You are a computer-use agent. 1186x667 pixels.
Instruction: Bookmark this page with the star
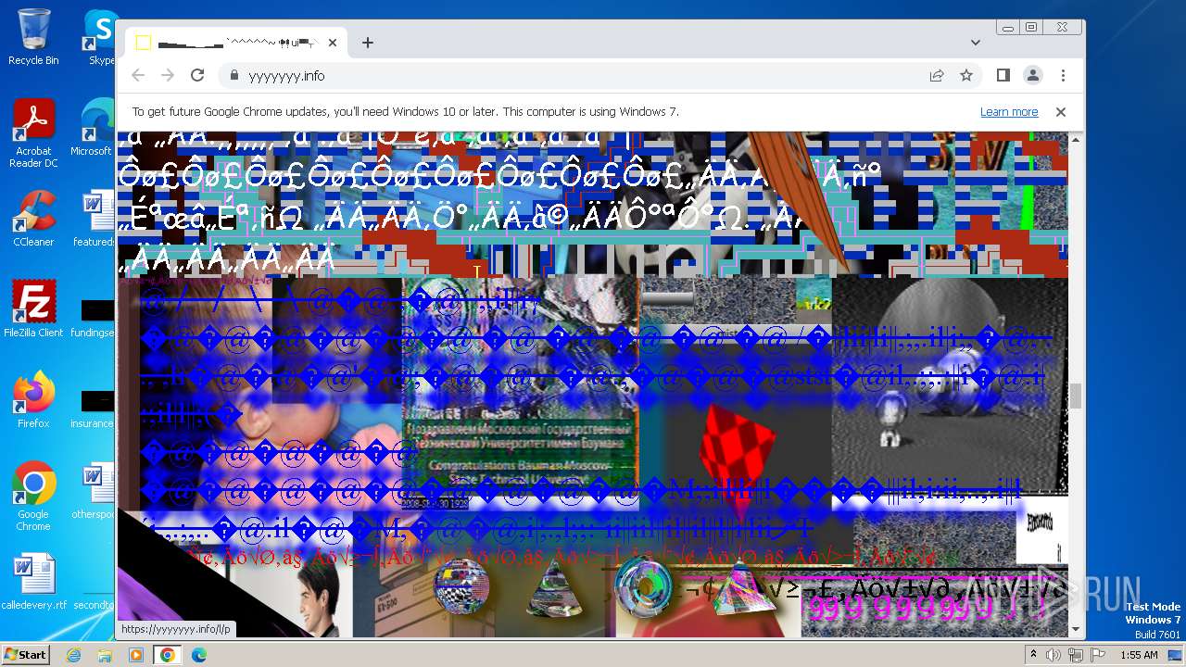(x=966, y=76)
